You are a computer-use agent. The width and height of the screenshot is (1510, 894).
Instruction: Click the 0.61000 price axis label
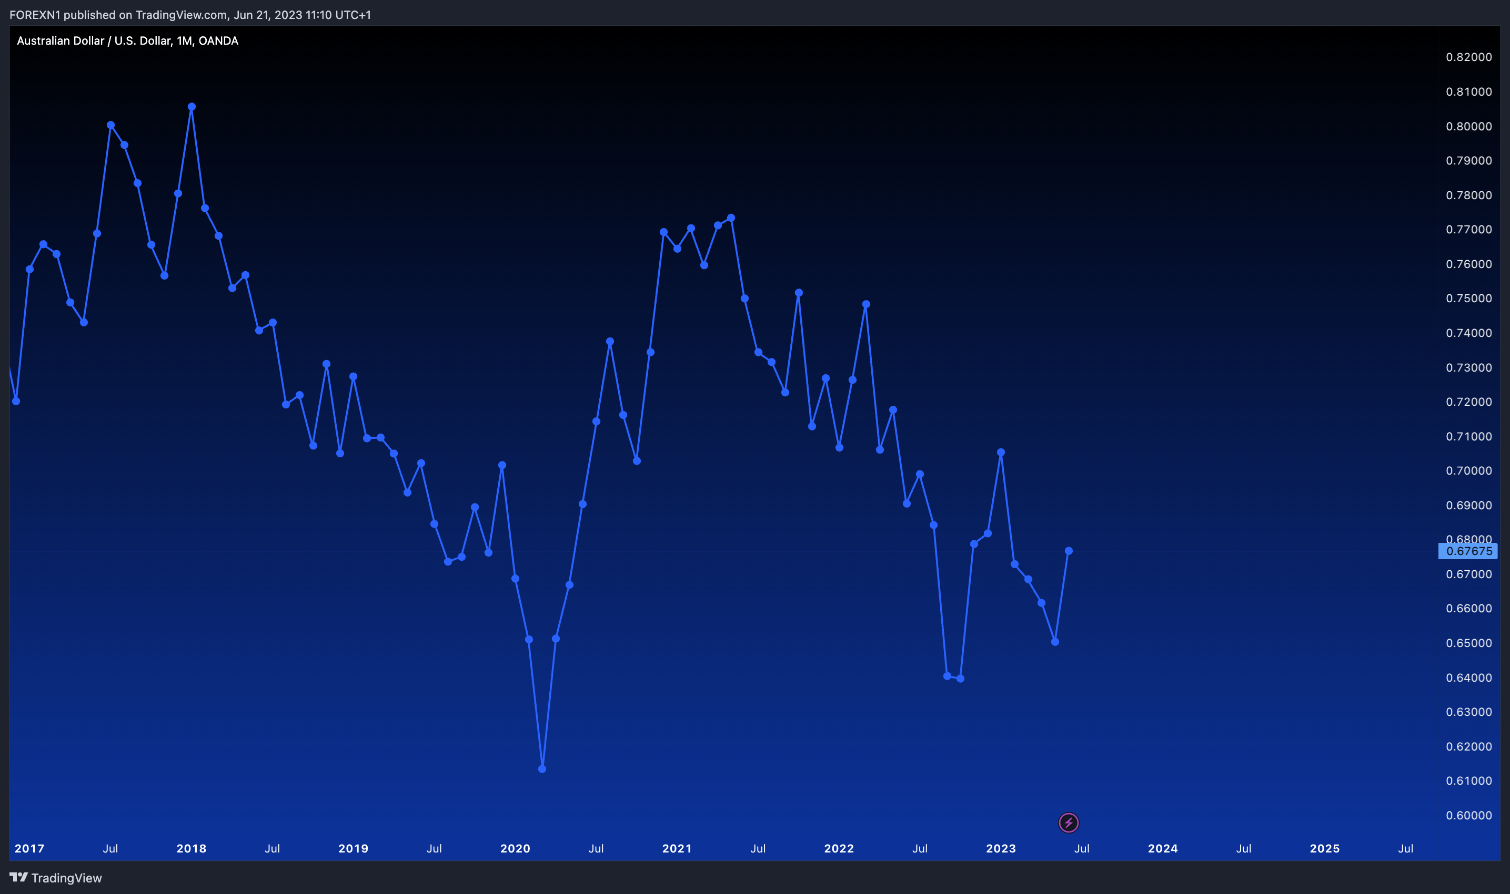pos(1469,781)
